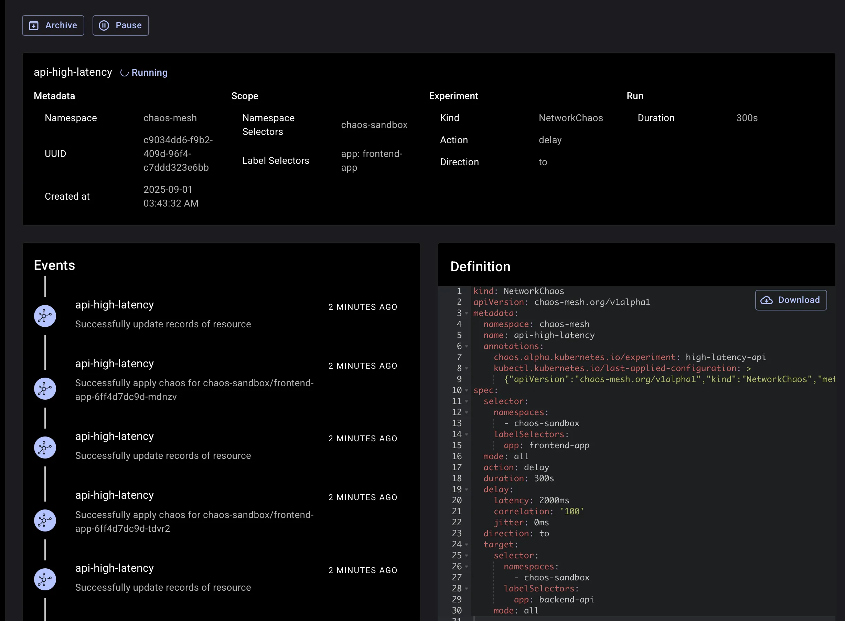Click the Direction value 'to'
Viewport: 845px width, 621px height.
543,162
